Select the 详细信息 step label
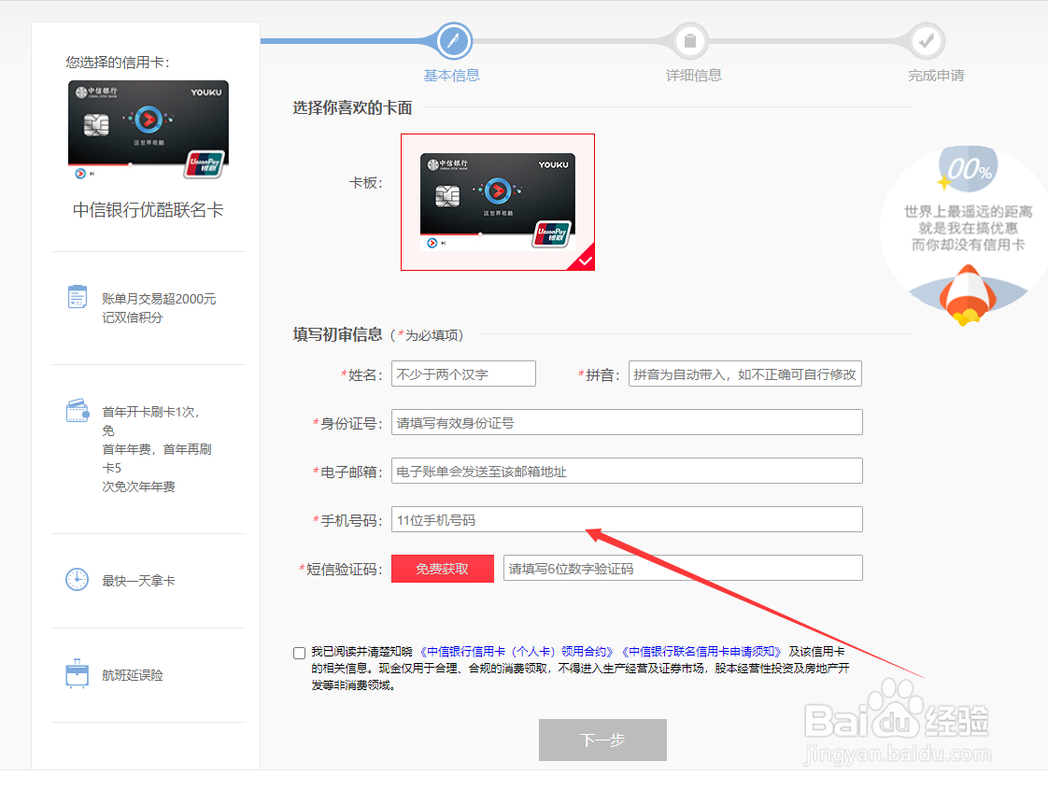Screen dimensions: 1048x790 694,76
